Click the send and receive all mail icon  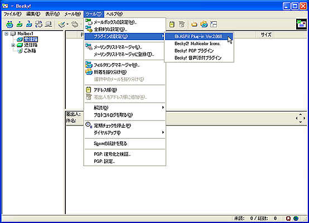(x=9, y=24)
